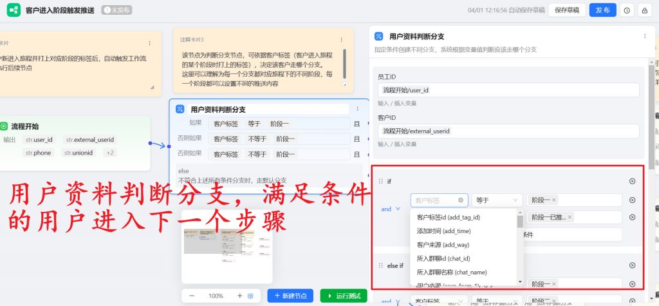Click the else default branch in node
Viewport: 659px width, 306px height.
269,175
